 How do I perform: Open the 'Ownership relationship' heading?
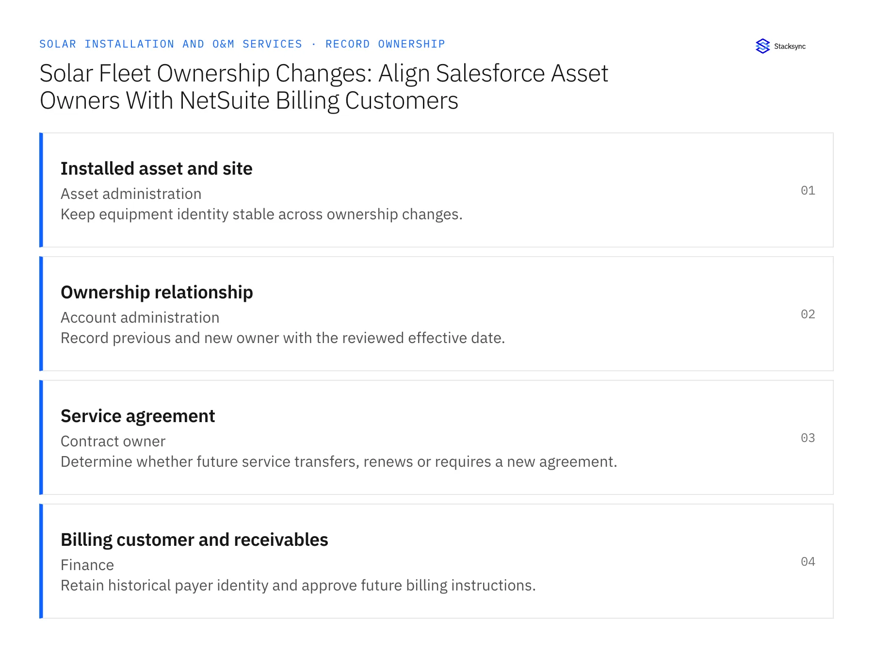coord(157,292)
